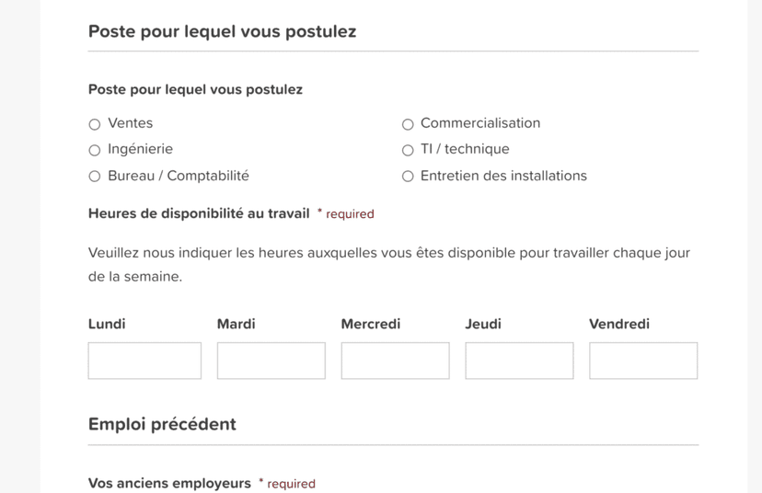Click into the Mercredi availability field
Image resolution: width=762 pixels, height=493 pixels.
click(x=395, y=361)
